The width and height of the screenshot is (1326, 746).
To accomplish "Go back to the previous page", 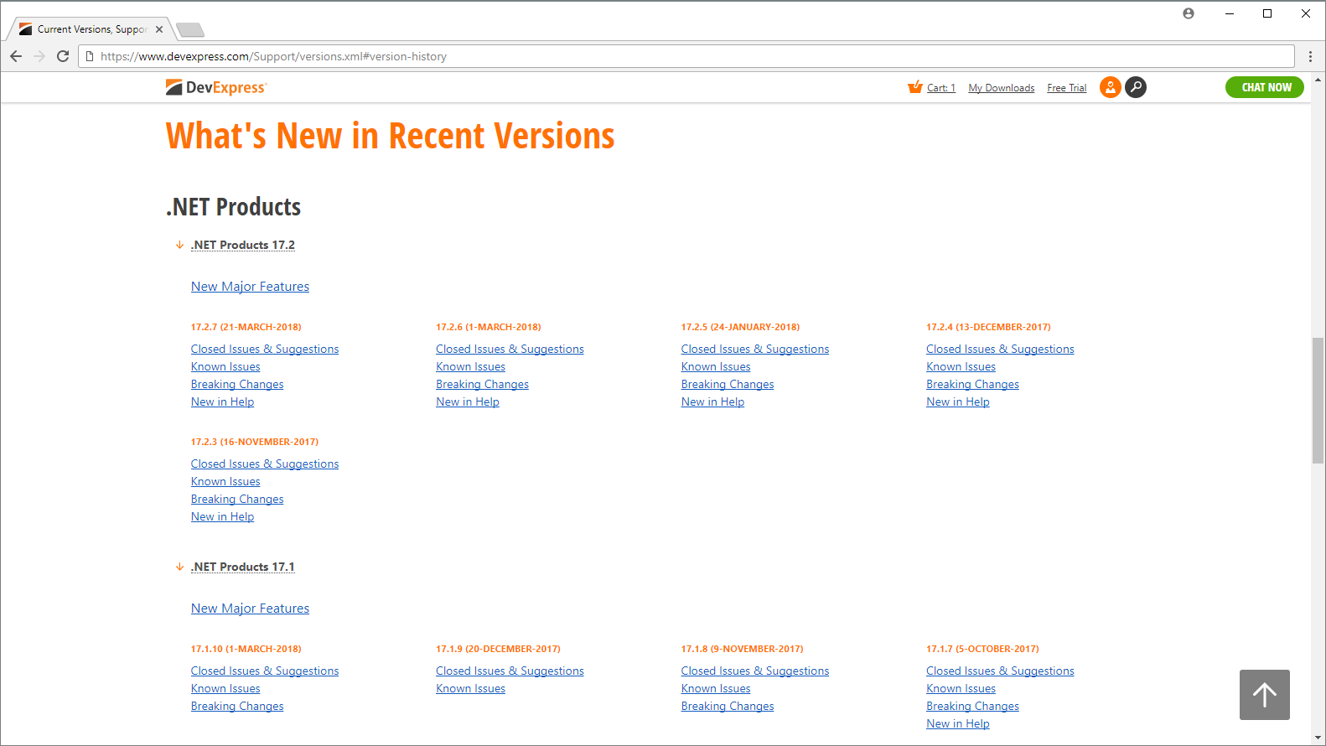I will click(16, 56).
